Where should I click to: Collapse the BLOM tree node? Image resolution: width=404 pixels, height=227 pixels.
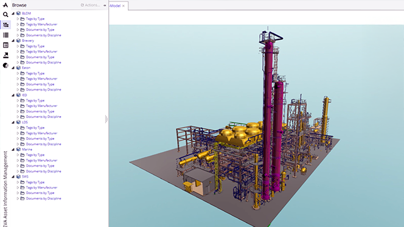tap(13, 13)
